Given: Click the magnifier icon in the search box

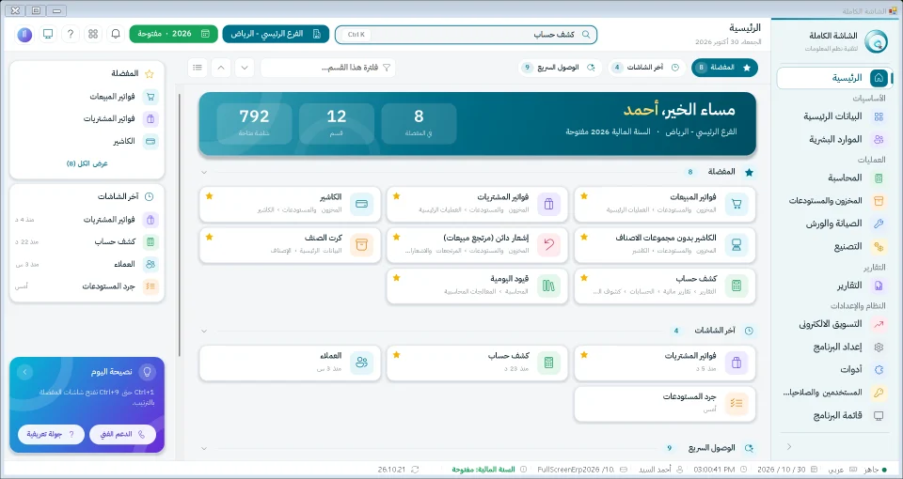Looking at the screenshot, I should point(586,35).
